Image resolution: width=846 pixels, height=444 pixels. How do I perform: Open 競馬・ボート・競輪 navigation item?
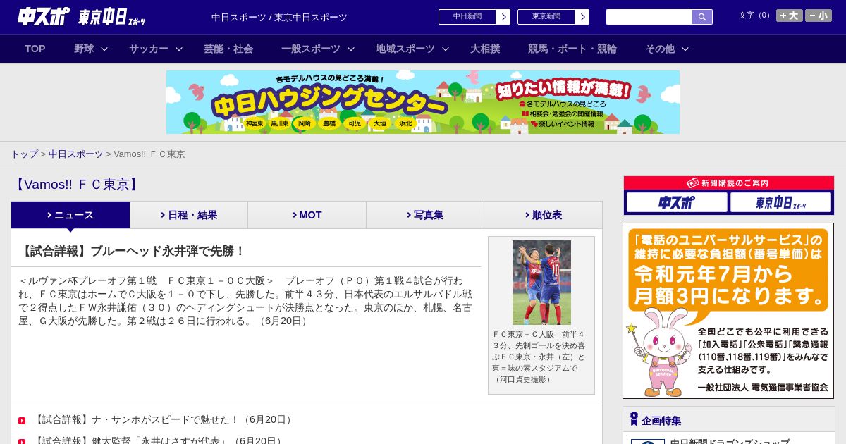point(572,49)
